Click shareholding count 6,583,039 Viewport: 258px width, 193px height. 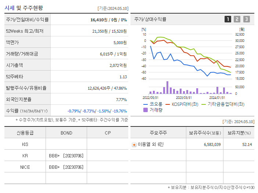coord(212,144)
